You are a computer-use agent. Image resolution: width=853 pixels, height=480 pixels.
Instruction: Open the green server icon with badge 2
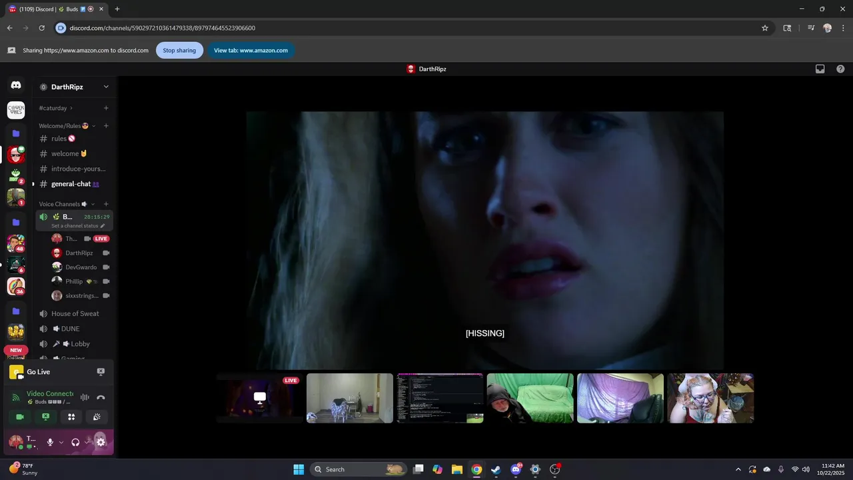pyautogui.click(x=16, y=175)
